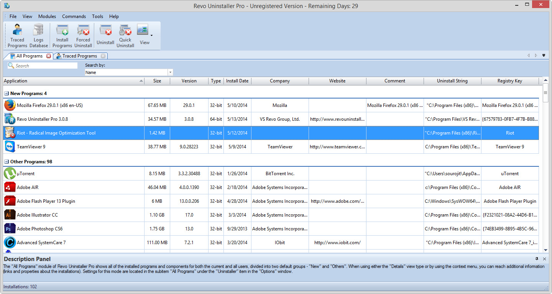Open the Commands menu
The image size is (552, 294).
(74, 16)
